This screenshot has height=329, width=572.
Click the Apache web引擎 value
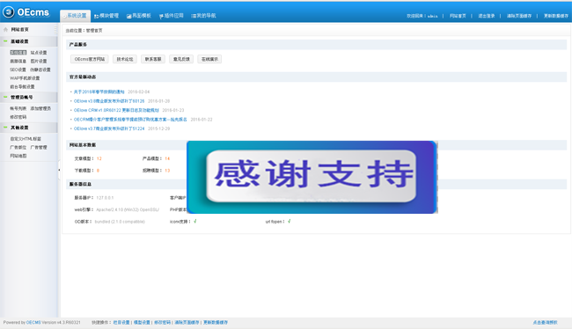click(128, 209)
